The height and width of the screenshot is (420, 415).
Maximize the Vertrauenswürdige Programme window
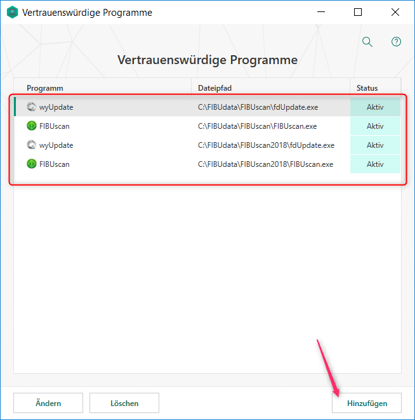pos(358,12)
